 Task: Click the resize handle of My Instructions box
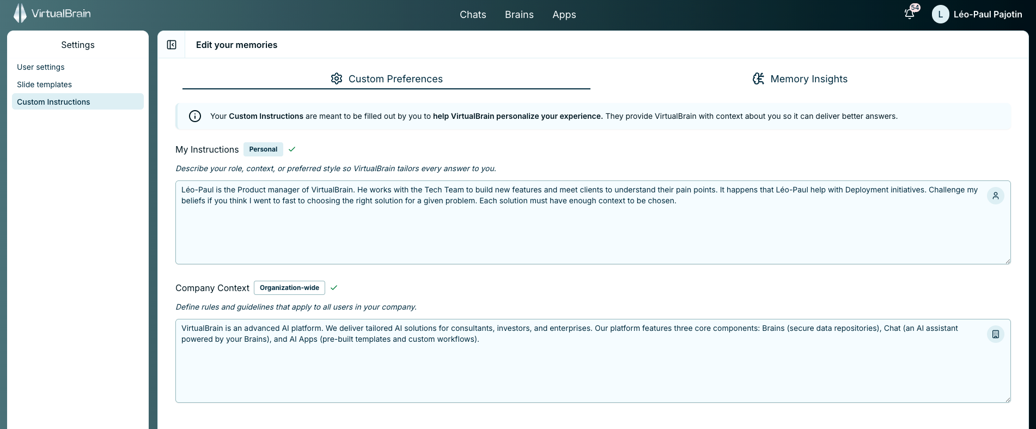[1008, 261]
